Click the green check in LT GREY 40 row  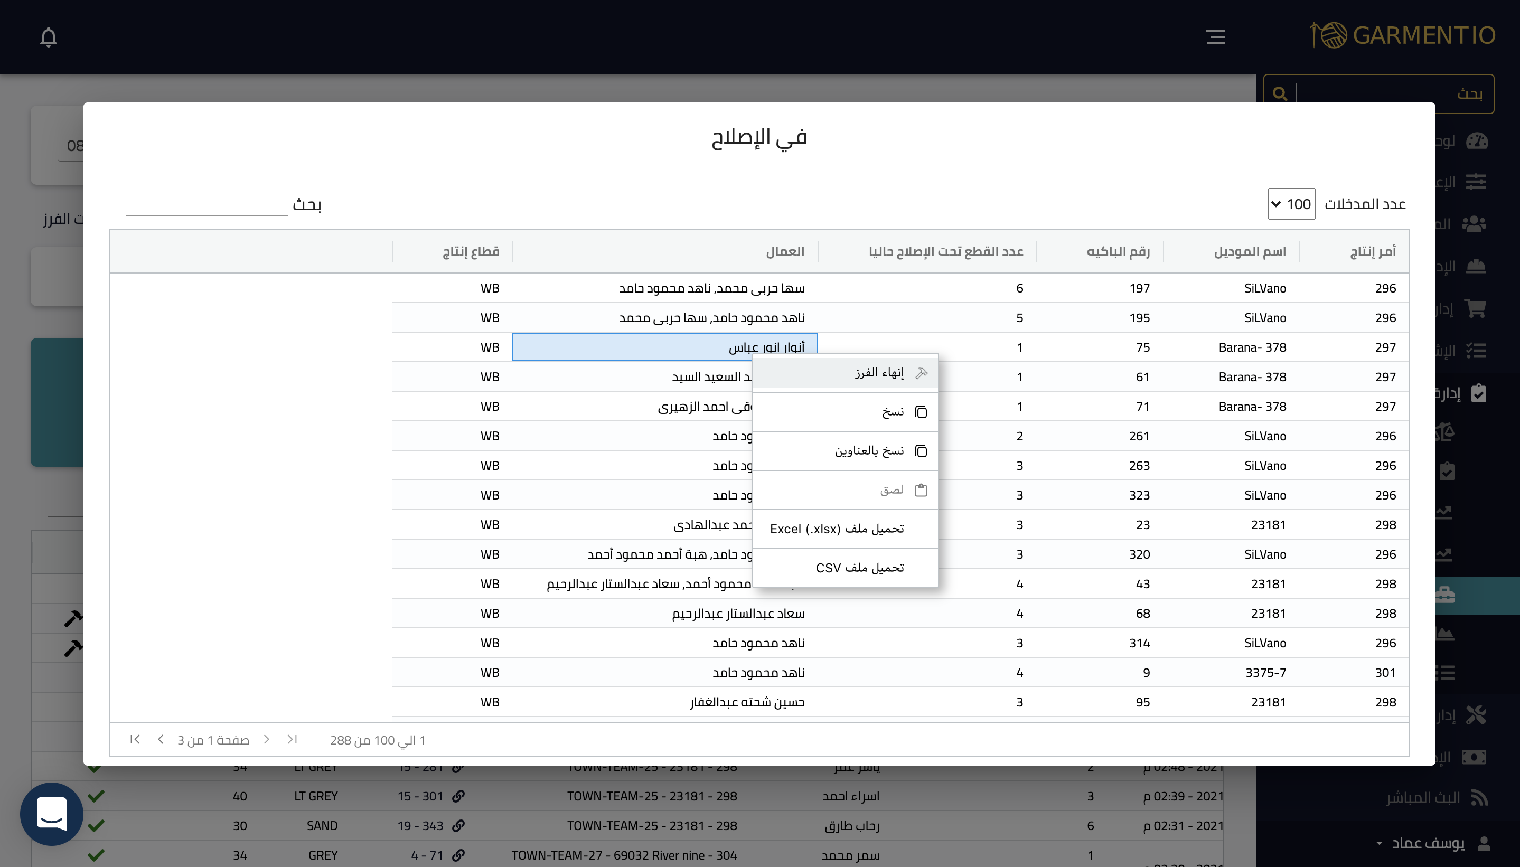[96, 796]
